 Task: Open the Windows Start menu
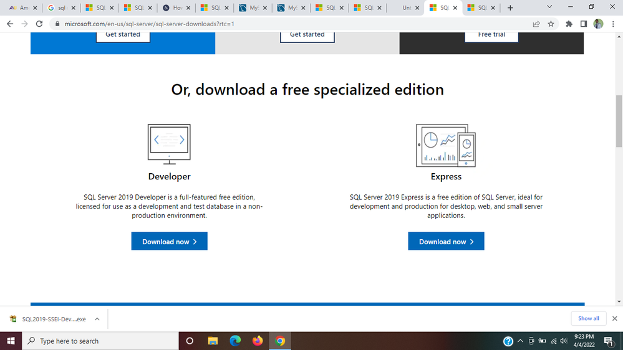(x=11, y=341)
